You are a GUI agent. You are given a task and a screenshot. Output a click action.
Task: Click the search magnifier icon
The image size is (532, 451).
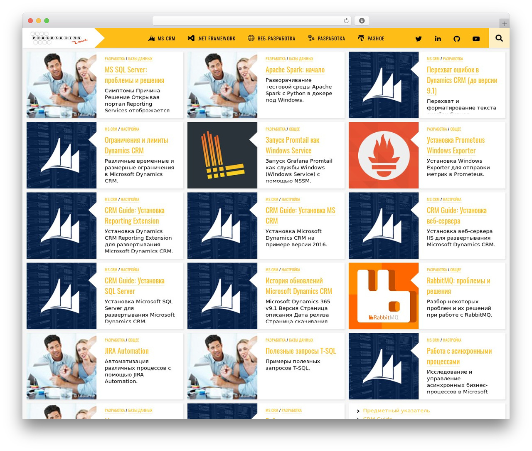point(499,38)
